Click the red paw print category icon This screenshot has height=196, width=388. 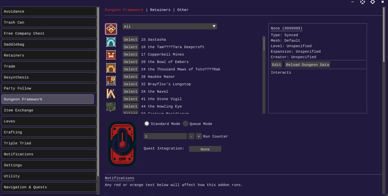coord(111,29)
